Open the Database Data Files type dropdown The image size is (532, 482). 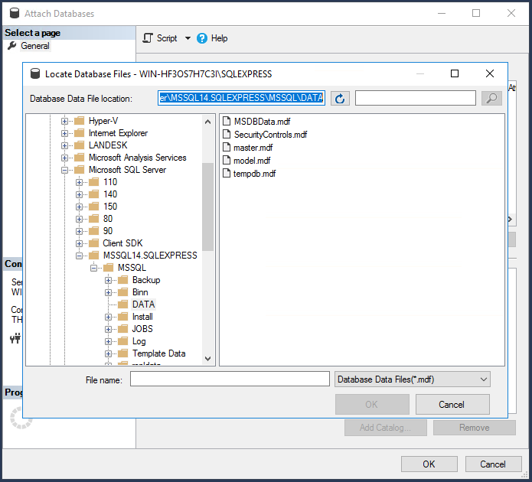pyautogui.click(x=413, y=379)
